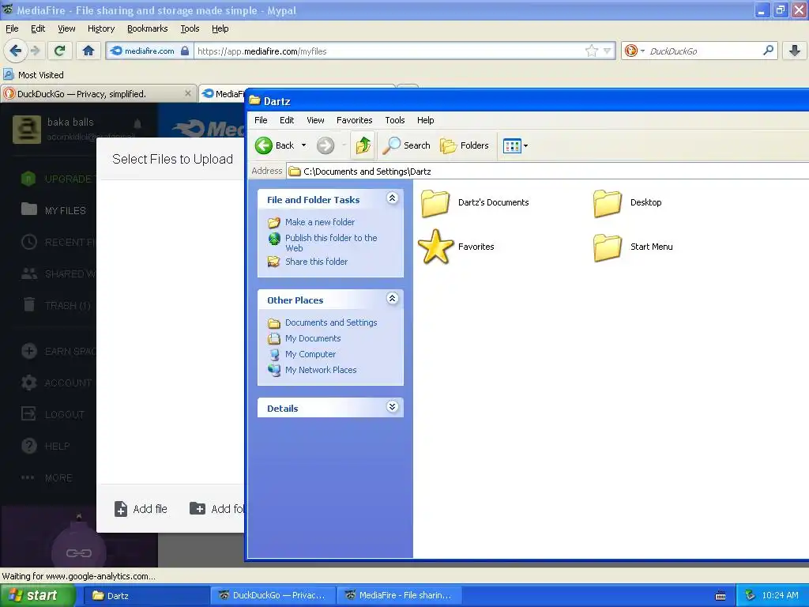Viewport: 809px width, 607px height.
Task: Click the Back arrow in Dartz window
Action: point(264,145)
